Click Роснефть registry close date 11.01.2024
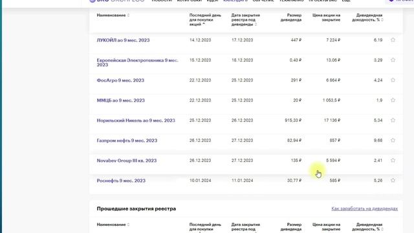Viewport: 414px width, 233px height. (242, 181)
